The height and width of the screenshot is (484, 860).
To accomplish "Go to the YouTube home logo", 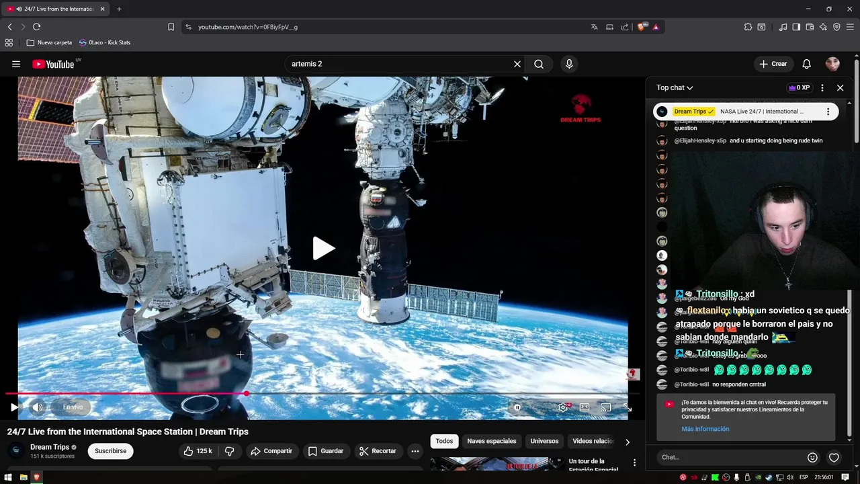I will pyautogui.click(x=54, y=64).
